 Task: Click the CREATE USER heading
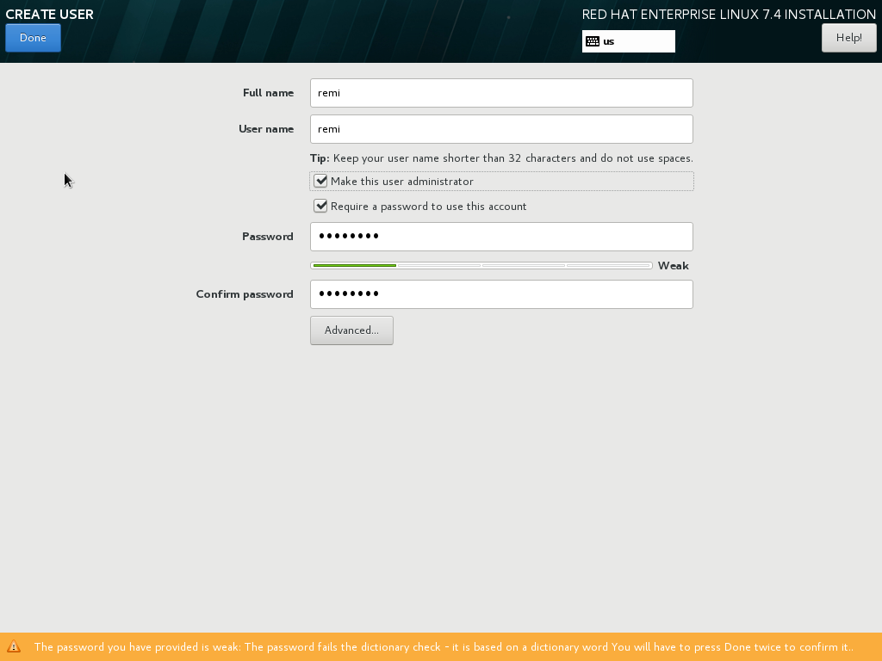click(x=49, y=14)
